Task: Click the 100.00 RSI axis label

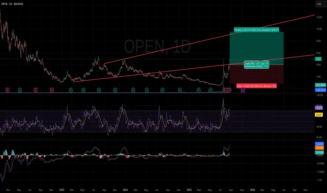Action: point(320,95)
